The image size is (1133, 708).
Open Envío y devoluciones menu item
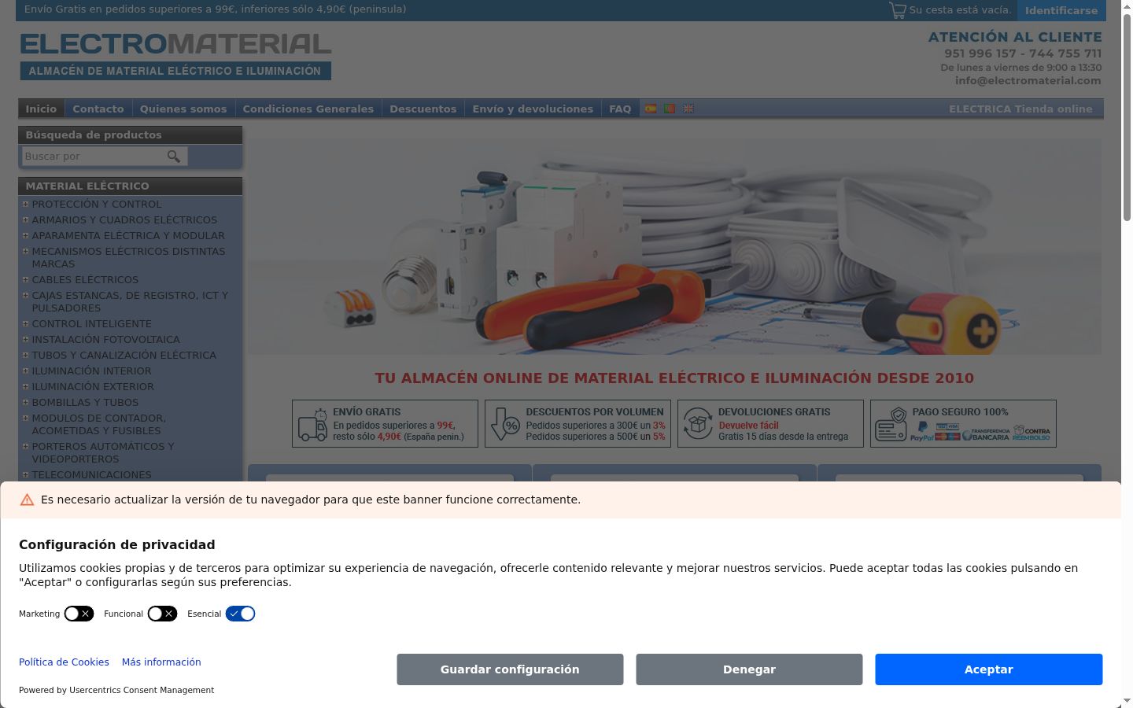533,109
